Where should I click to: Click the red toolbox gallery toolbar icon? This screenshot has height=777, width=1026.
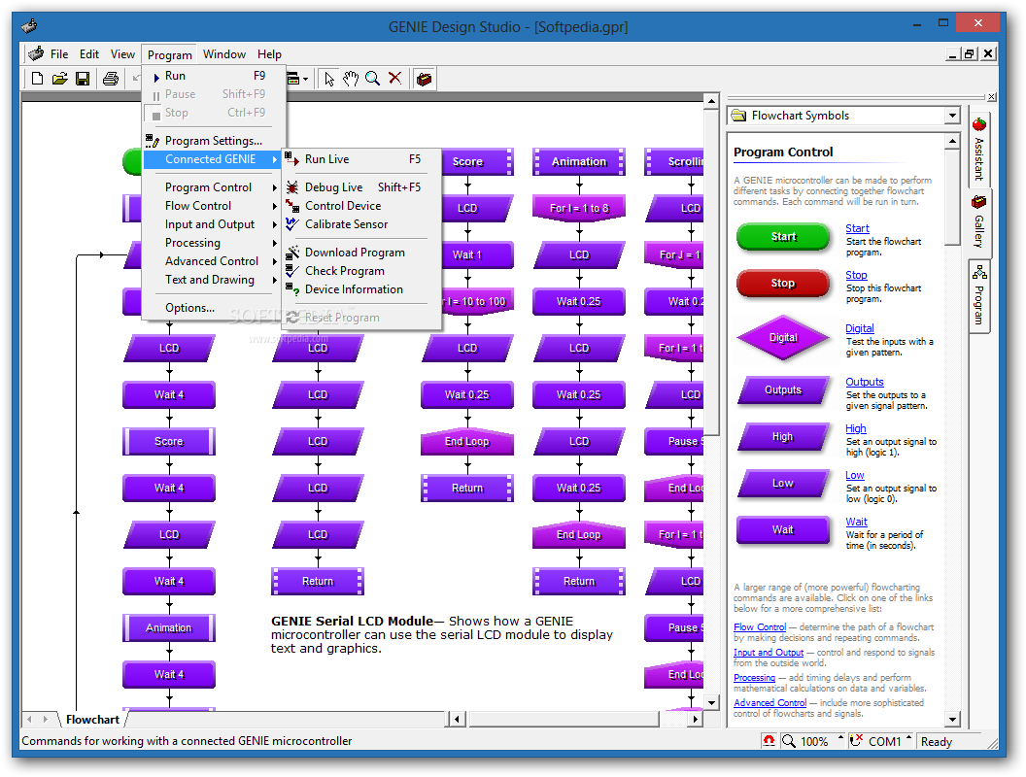(424, 79)
